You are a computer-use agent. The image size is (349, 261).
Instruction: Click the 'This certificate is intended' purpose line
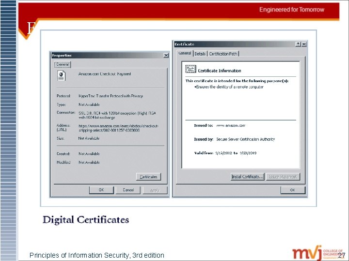pyautogui.click(x=237, y=81)
